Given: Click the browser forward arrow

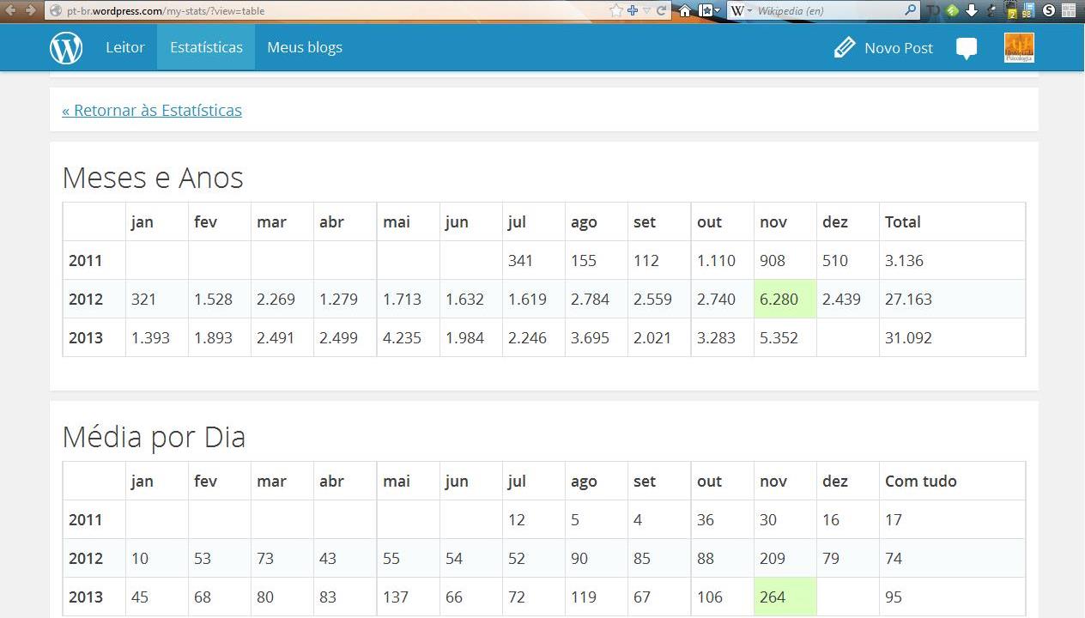Looking at the screenshot, I should [x=31, y=10].
